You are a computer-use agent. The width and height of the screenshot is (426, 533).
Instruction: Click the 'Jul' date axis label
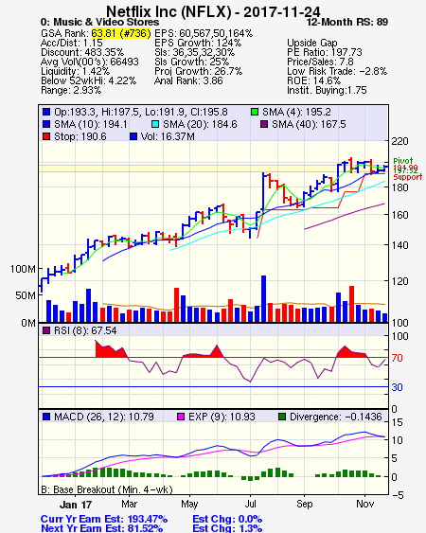click(x=250, y=504)
